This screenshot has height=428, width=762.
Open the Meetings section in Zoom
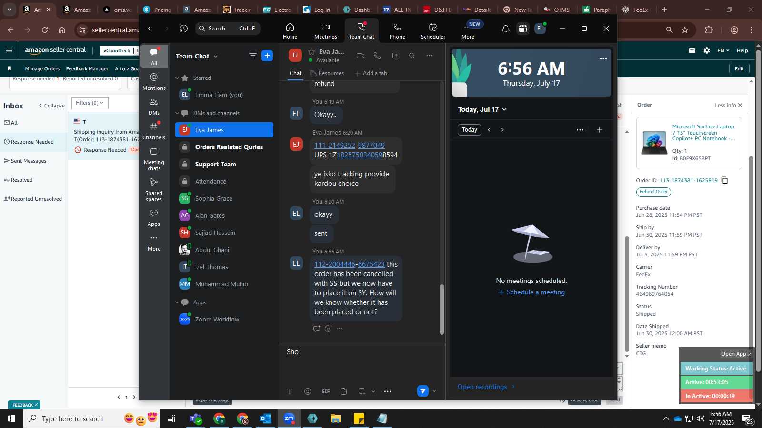click(325, 31)
